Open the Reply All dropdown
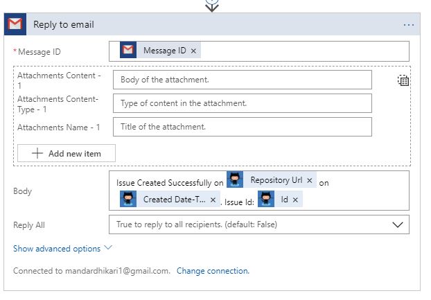The height and width of the screenshot is (300, 431). (259, 224)
